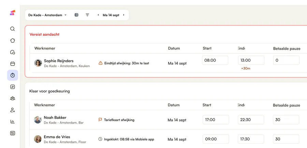
Task: Click Datum header in Vereist aandacht table
Action: [x=174, y=48]
